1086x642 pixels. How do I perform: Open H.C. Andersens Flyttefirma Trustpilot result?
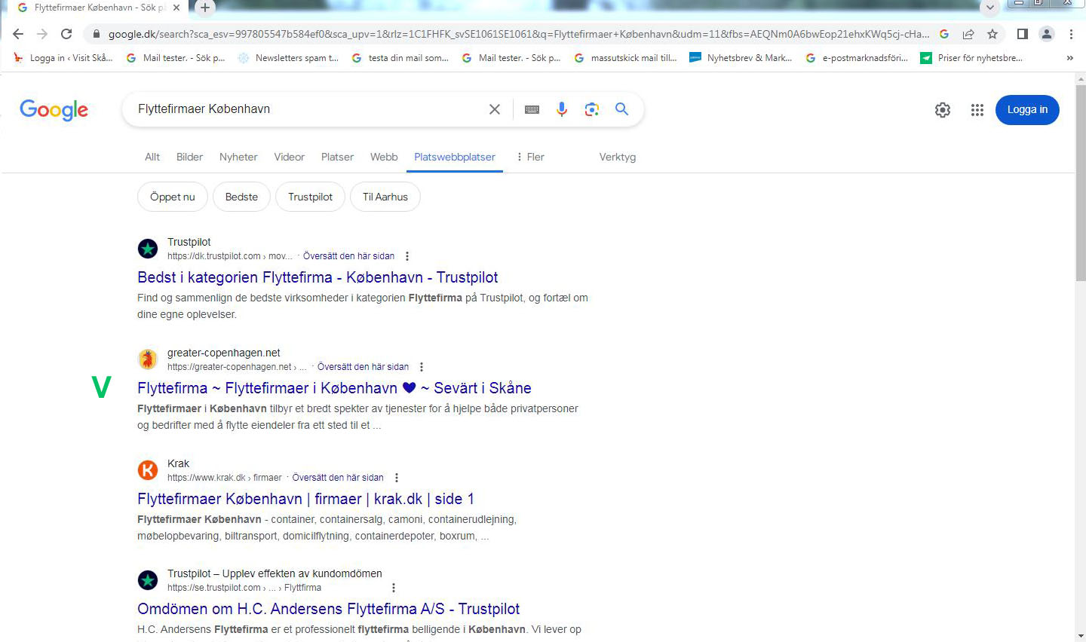click(x=328, y=609)
